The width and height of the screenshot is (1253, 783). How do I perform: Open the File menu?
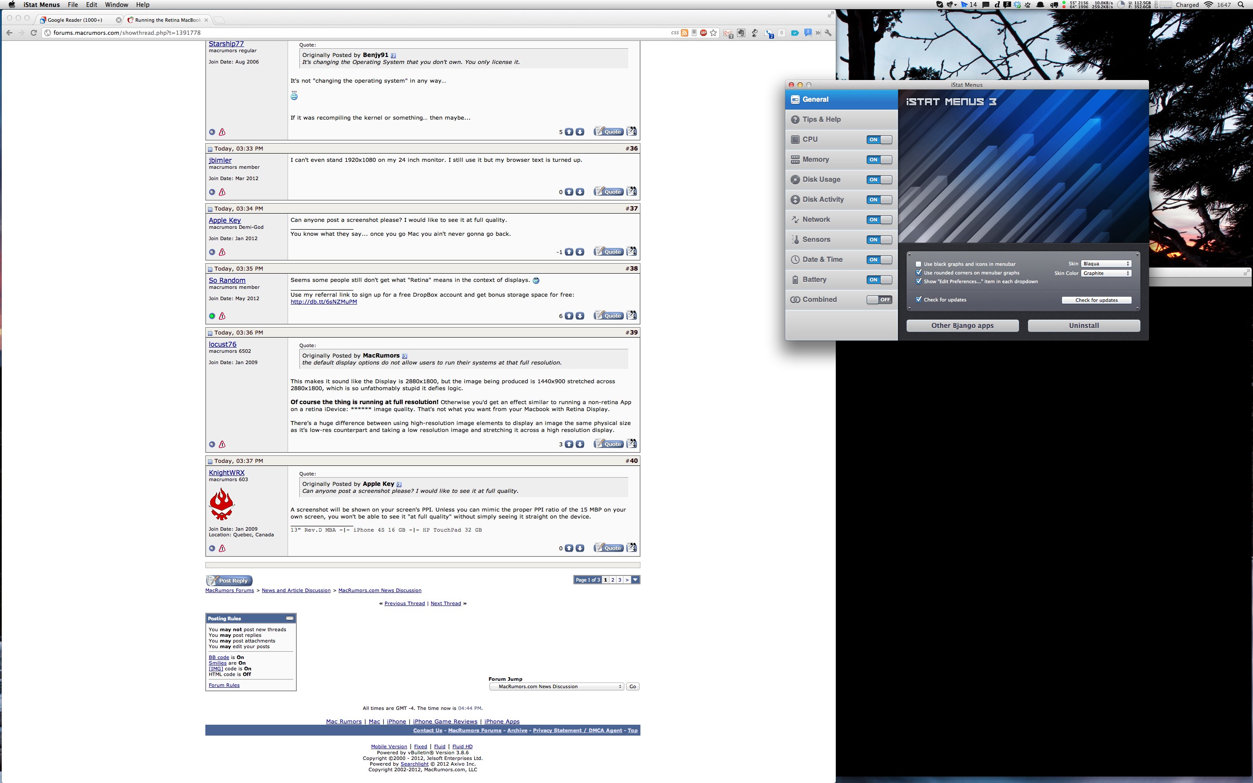click(x=73, y=5)
